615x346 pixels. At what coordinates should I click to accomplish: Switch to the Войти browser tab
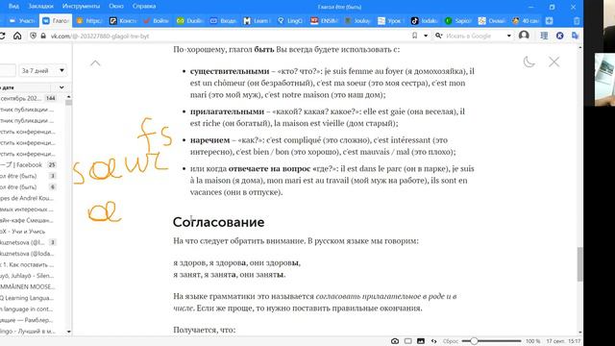156,21
